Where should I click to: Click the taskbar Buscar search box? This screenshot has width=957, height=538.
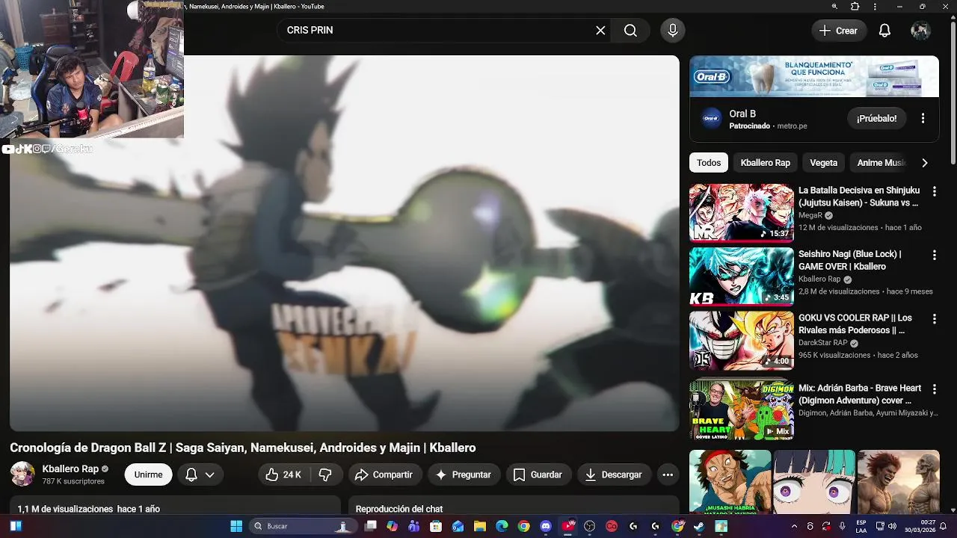(302, 526)
